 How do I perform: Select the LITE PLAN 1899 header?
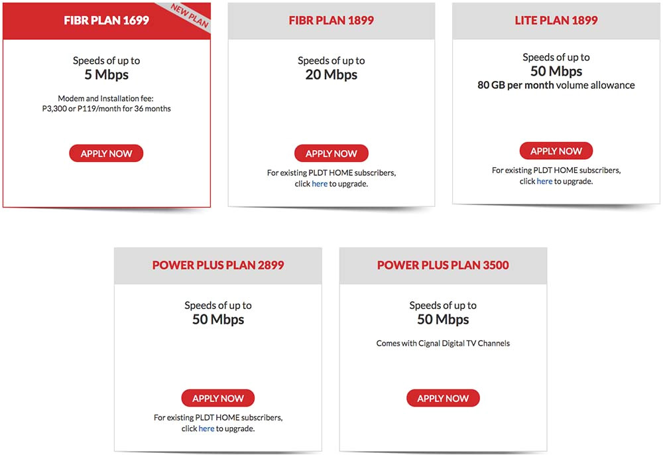(556, 21)
